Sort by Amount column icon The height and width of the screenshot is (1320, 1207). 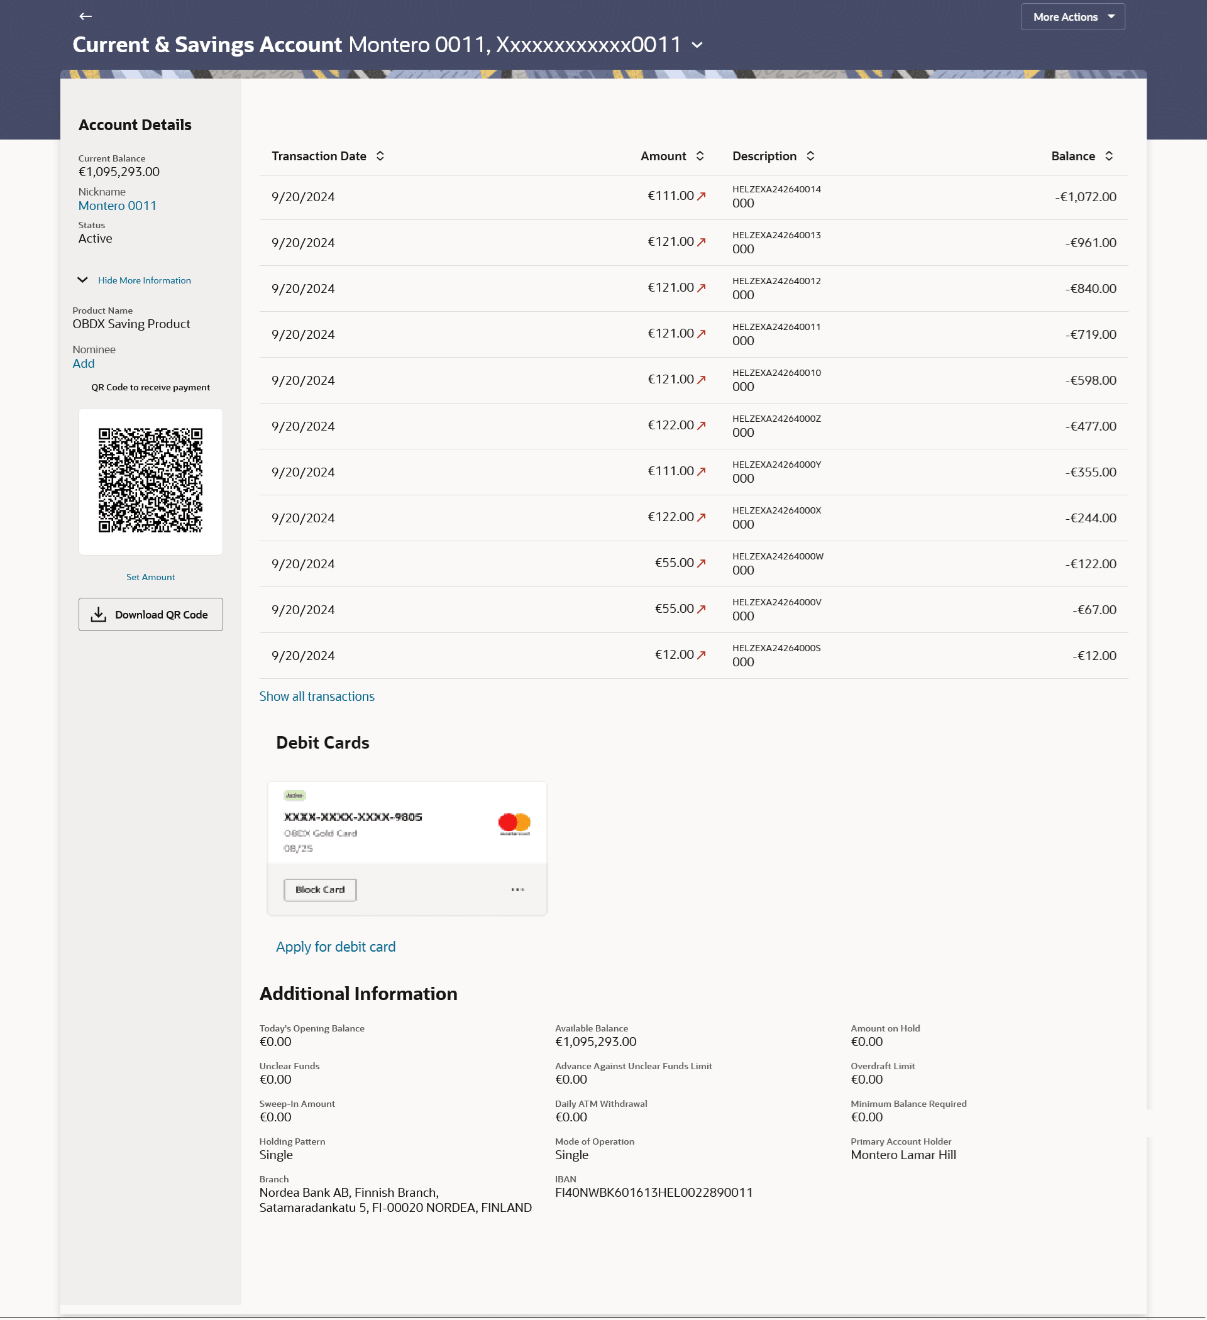(x=700, y=156)
